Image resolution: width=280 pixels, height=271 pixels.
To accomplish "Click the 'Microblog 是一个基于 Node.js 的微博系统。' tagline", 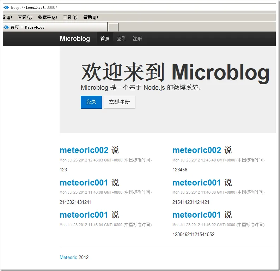I will (x=141, y=88).
